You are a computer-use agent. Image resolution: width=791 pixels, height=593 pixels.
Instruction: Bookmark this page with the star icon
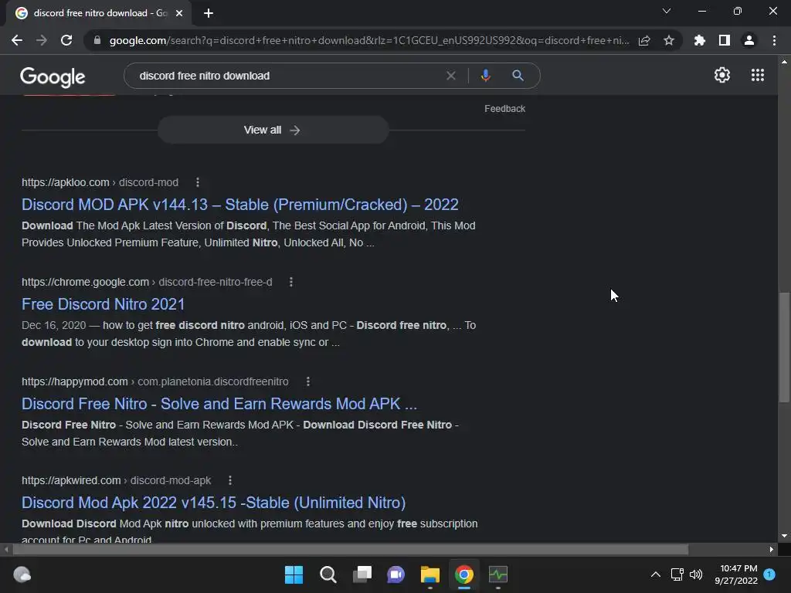click(669, 40)
